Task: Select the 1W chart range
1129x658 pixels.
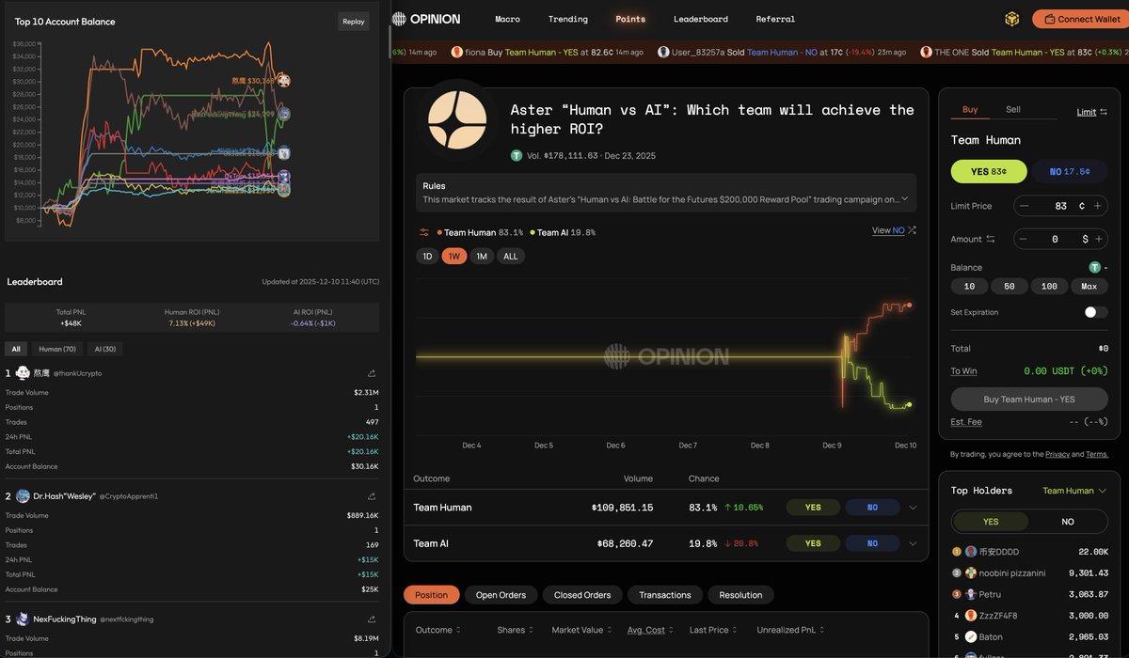Action: pos(454,257)
